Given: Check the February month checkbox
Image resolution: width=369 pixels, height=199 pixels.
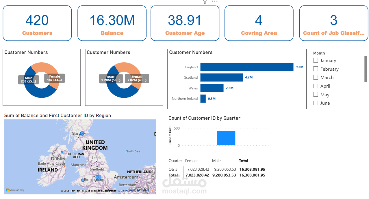Looking at the screenshot, I should (316, 69).
